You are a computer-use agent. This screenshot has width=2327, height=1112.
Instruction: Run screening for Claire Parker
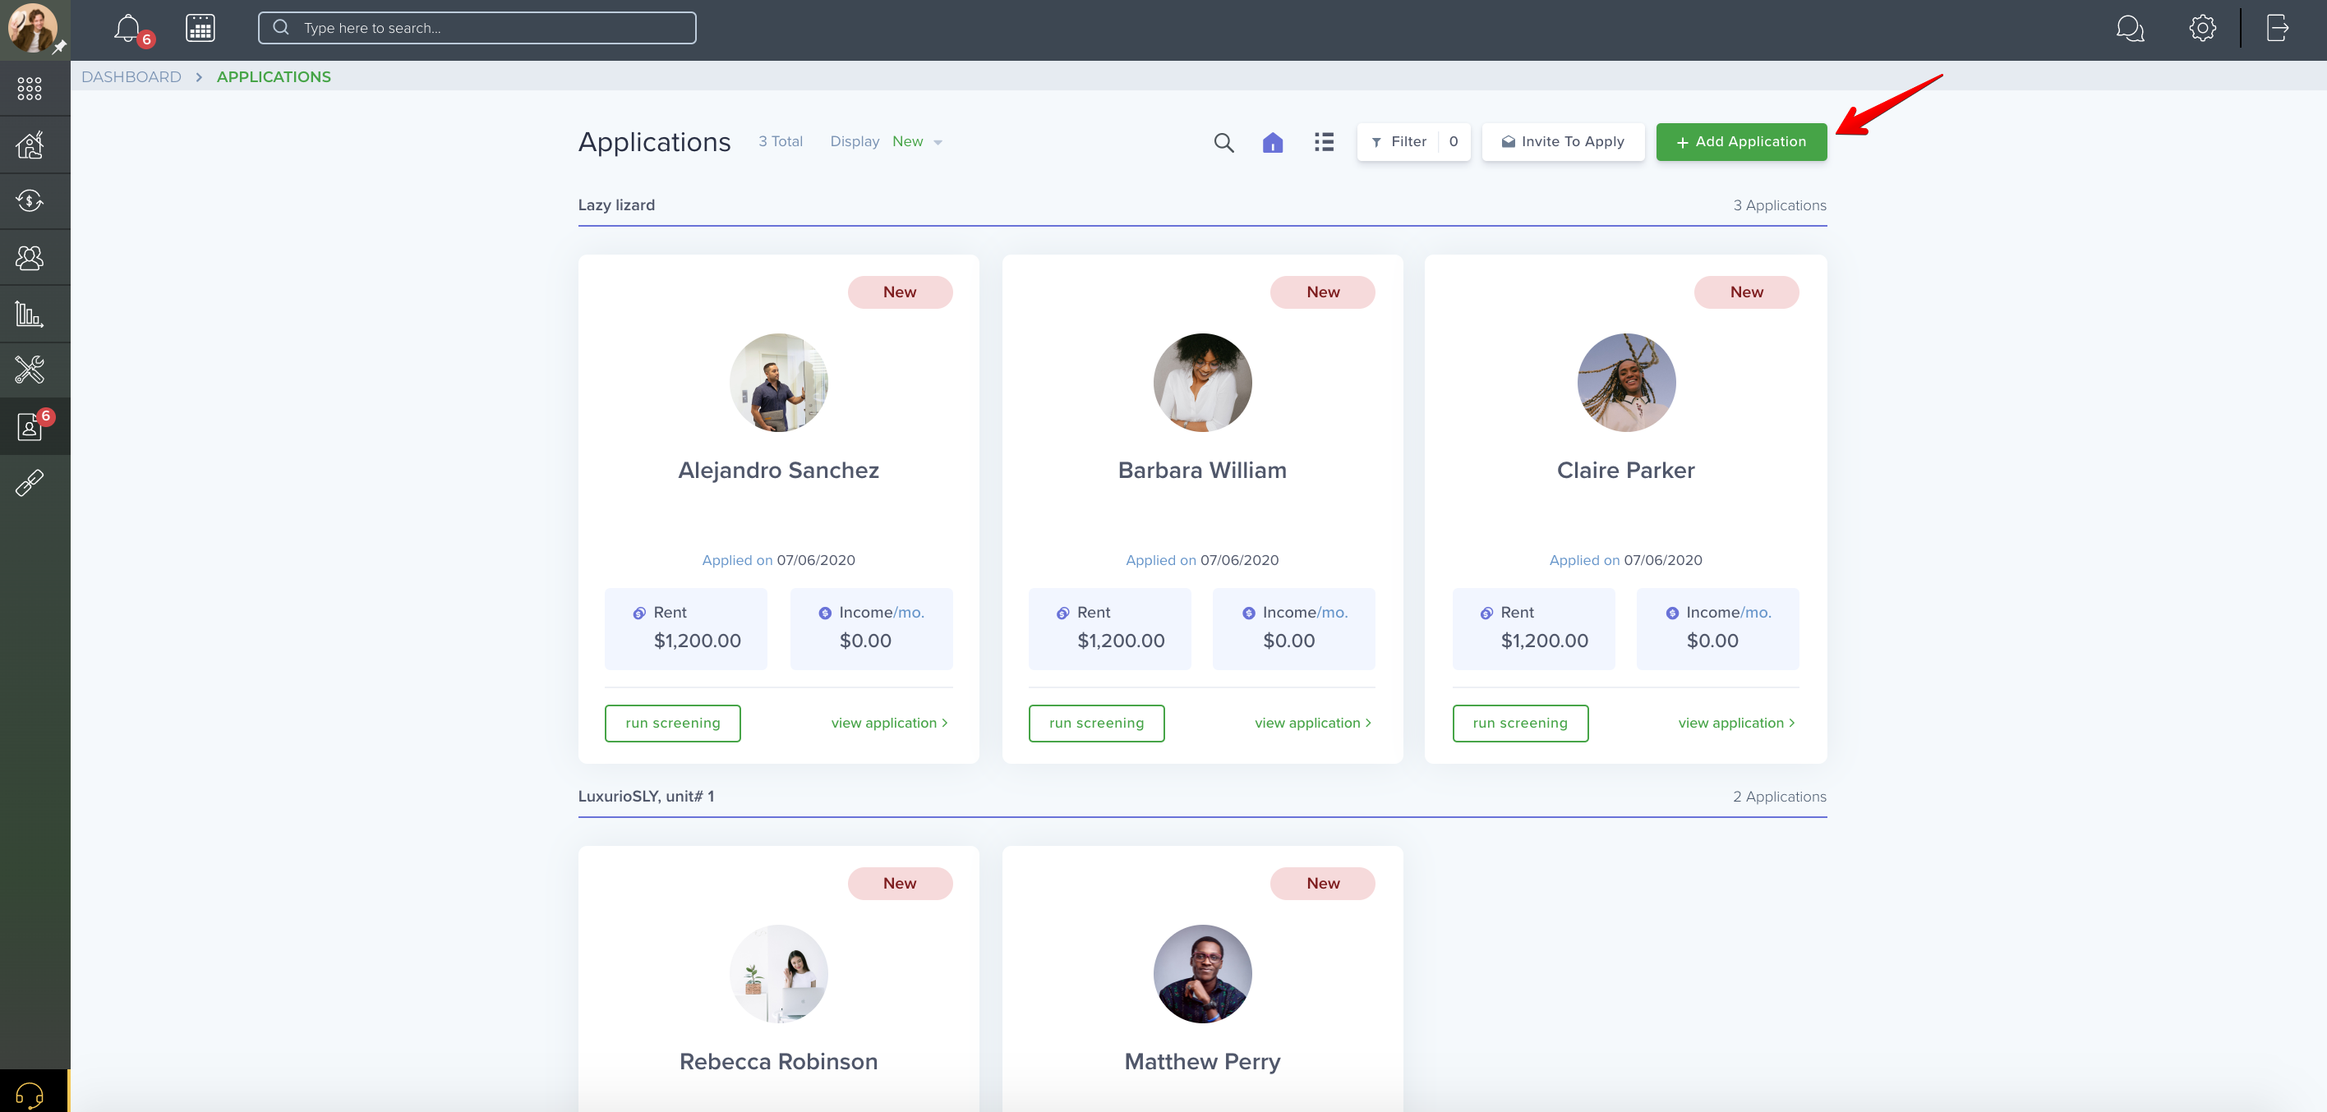(x=1520, y=723)
